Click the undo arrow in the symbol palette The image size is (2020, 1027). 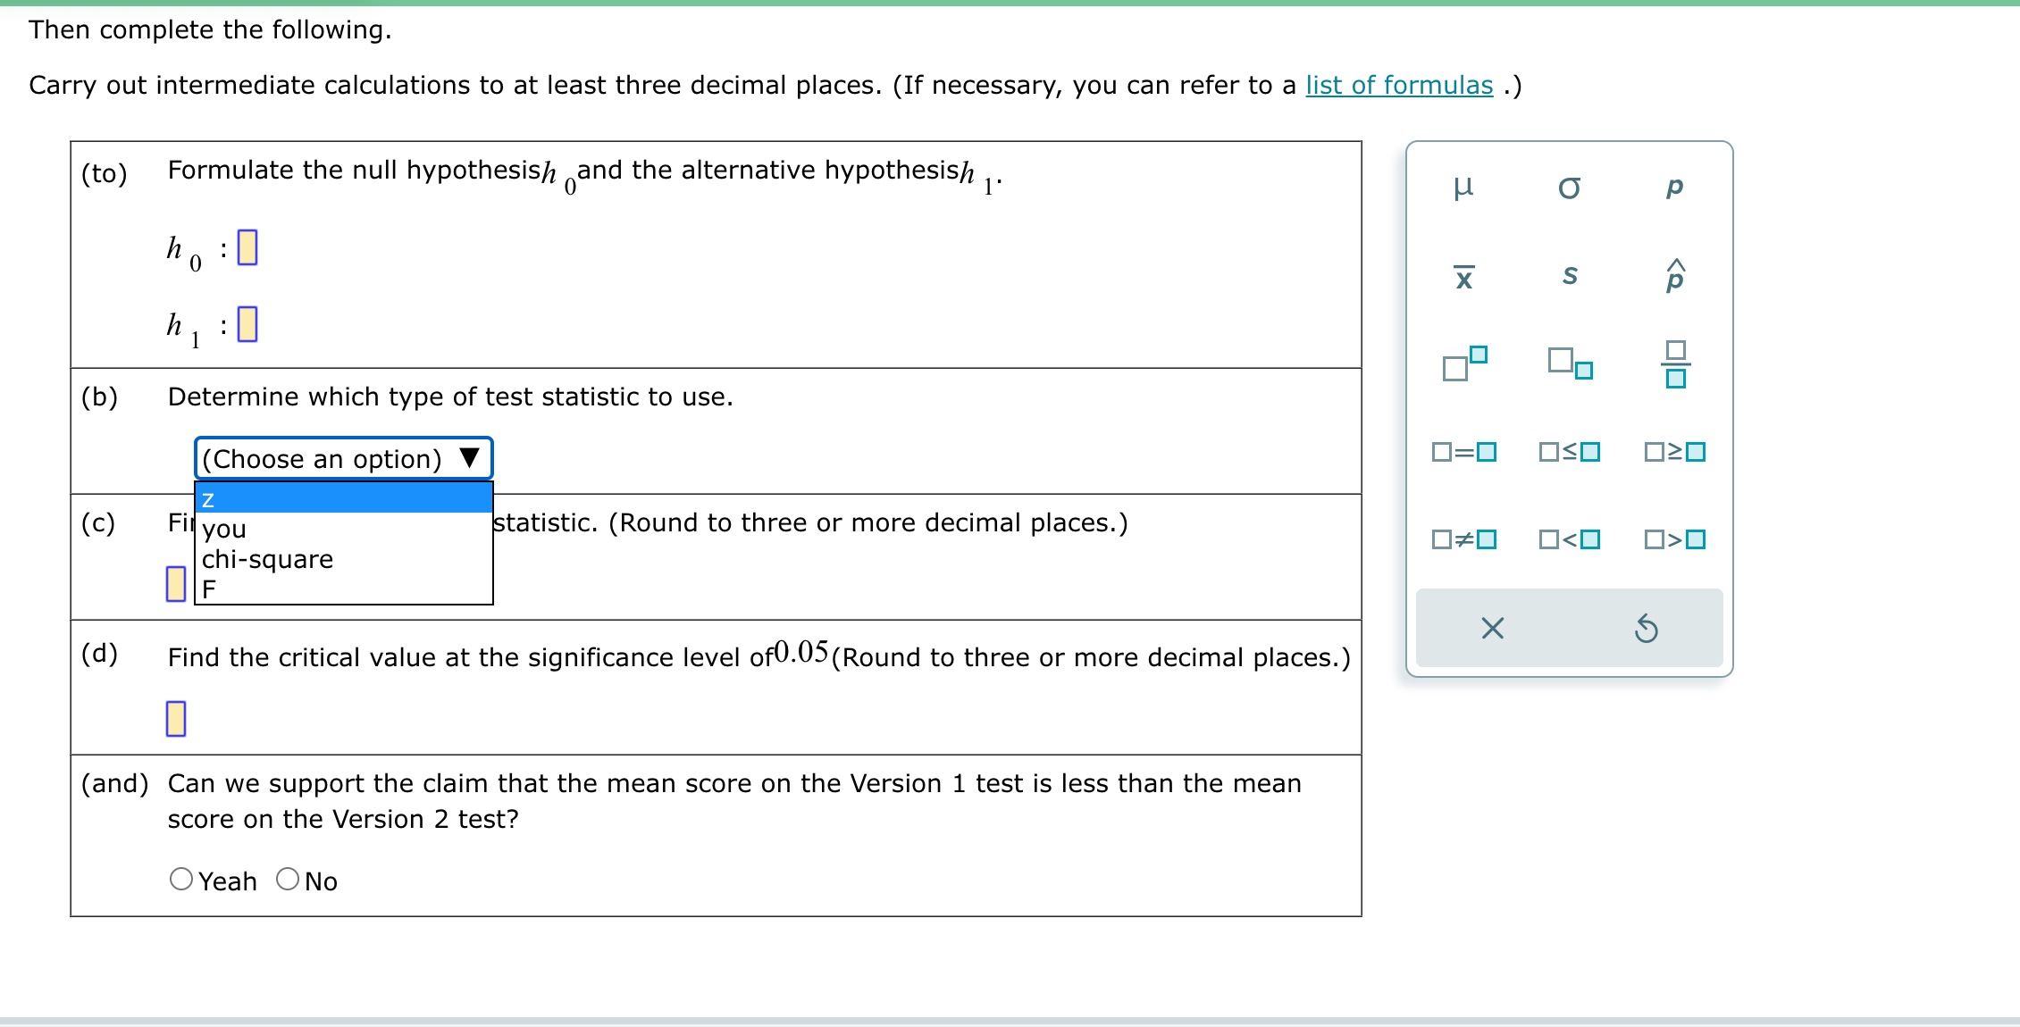click(x=1647, y=630)
